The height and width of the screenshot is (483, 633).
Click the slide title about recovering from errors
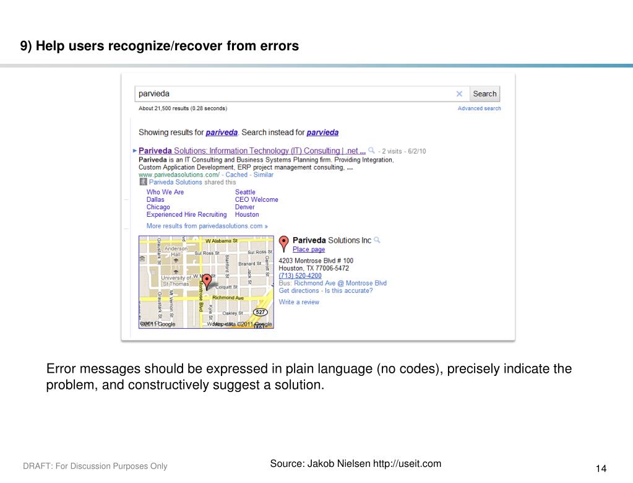[160, 46]
